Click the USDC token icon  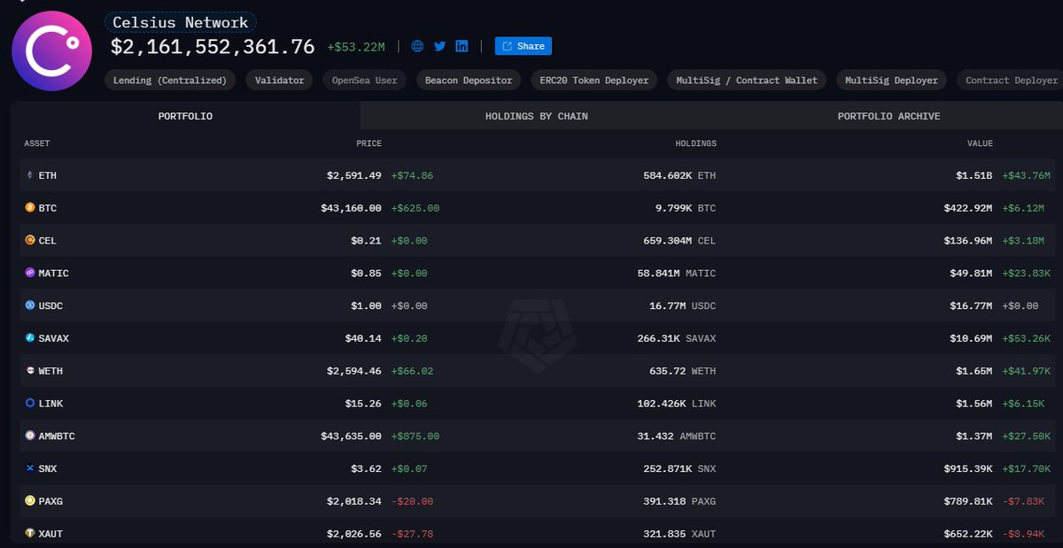point(29,305)
